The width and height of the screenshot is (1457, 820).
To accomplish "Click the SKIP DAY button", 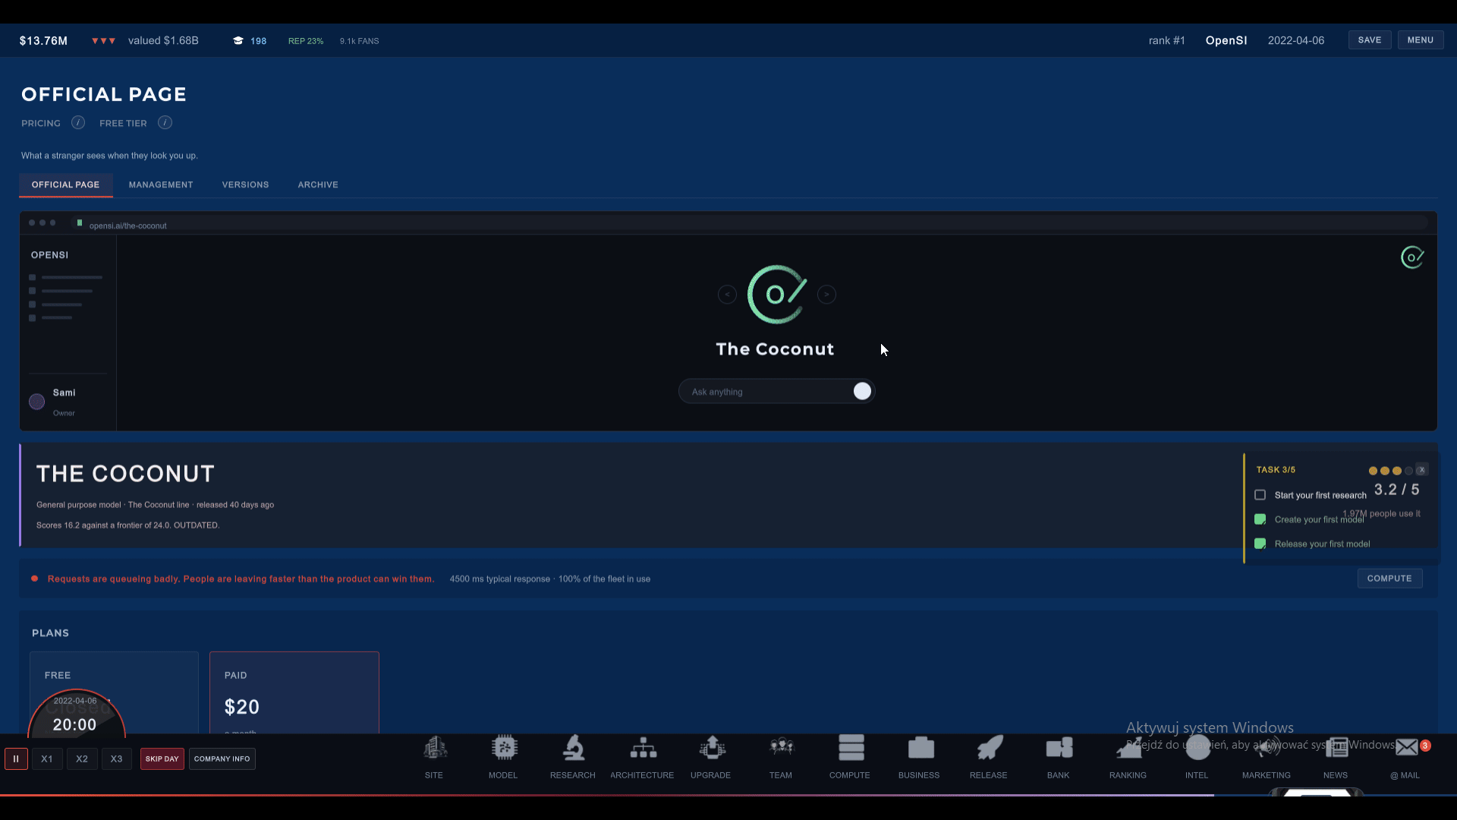I will [162, 758].
